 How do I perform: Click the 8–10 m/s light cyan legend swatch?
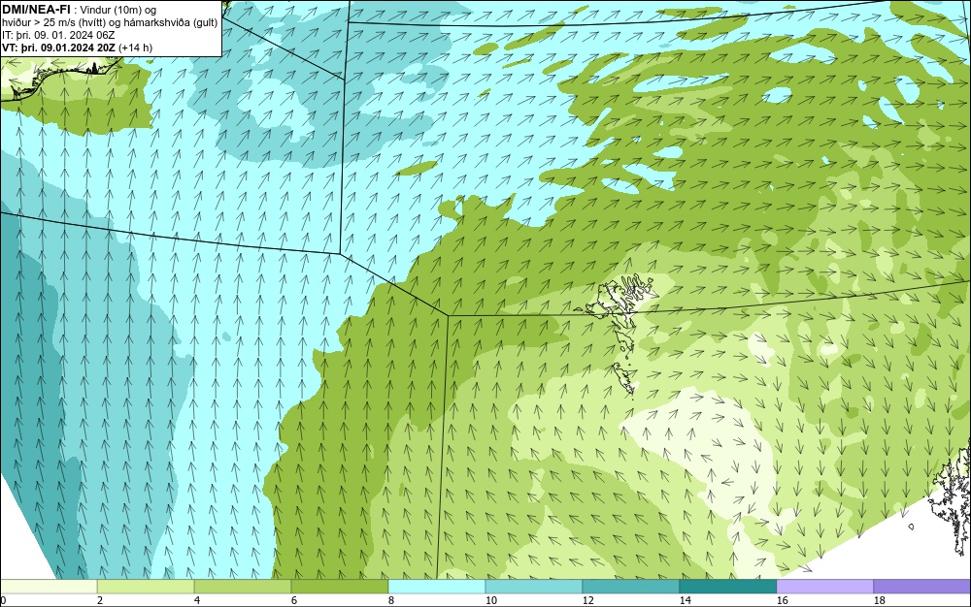coord(437,586)
